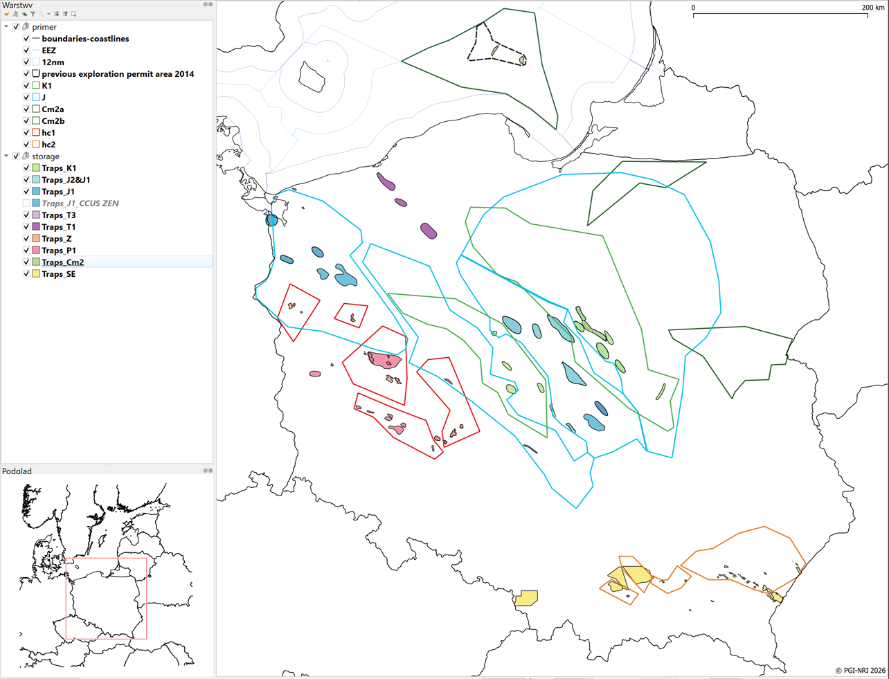Select the K1 layer name
Image resolution: width=889 pixels, height=679 pixels.
46,86
